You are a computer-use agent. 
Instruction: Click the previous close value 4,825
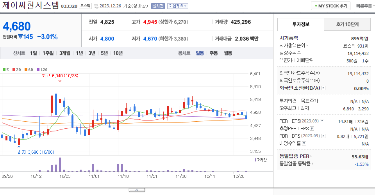click(107, 22)
